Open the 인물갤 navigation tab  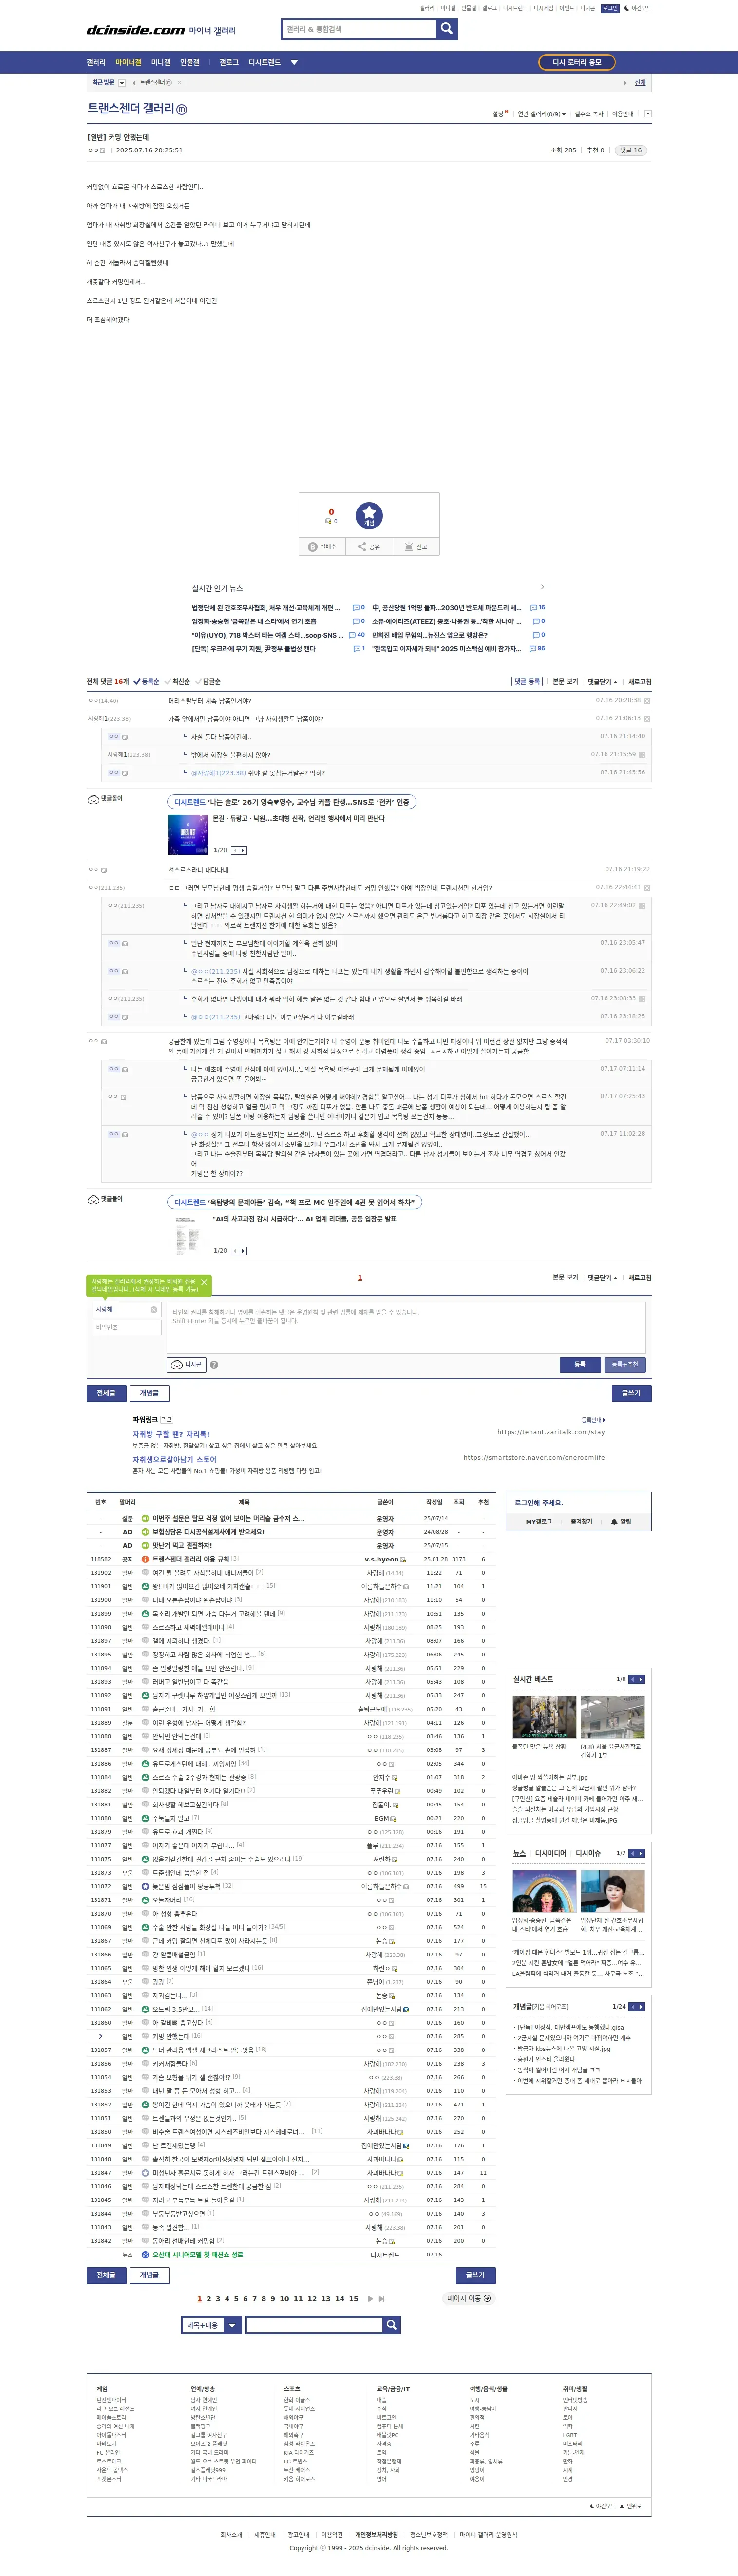pyautogui.click(x=189, y=62)
